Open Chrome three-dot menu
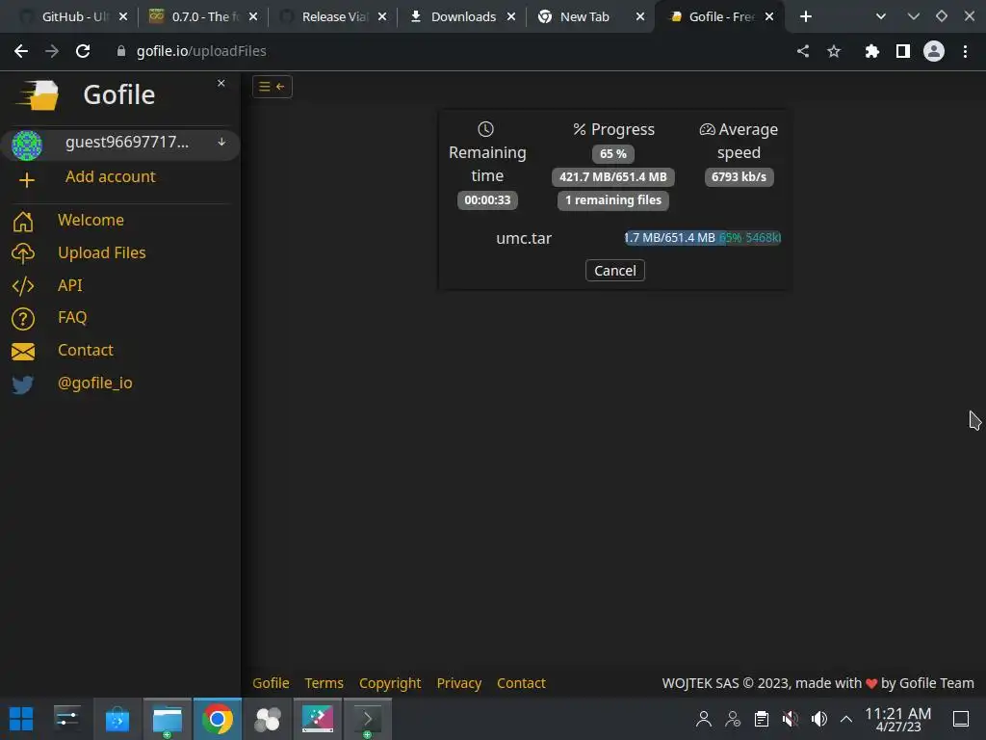Viewport: 986px width, 740px height. point(965,51)
